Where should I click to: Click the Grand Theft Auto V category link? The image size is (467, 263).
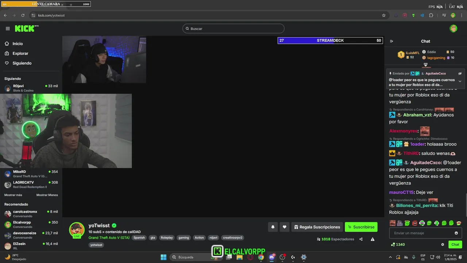109,237
